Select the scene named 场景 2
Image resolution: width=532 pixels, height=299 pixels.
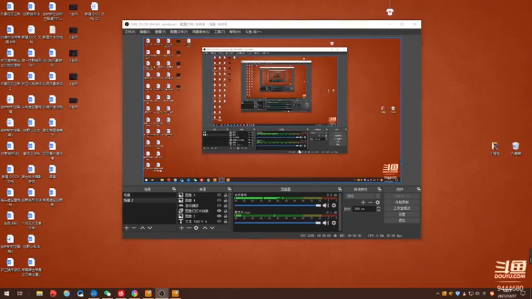tap(150, 201)
